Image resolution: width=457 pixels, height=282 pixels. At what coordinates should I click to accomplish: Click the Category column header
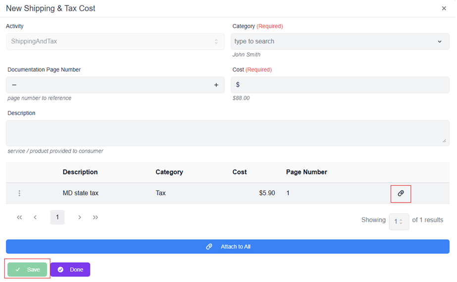169,172
